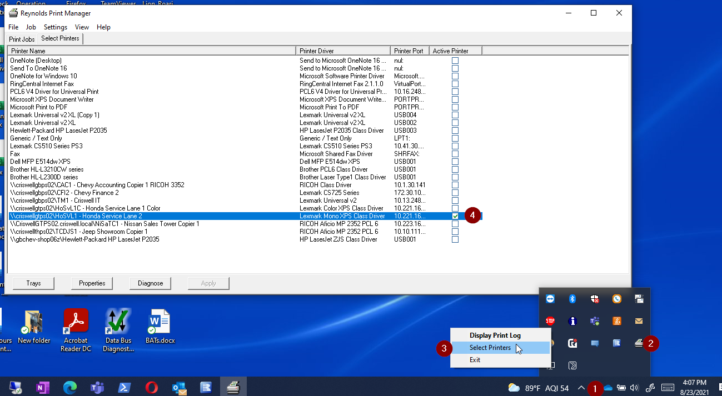Click the Properties button

point(92,283)
